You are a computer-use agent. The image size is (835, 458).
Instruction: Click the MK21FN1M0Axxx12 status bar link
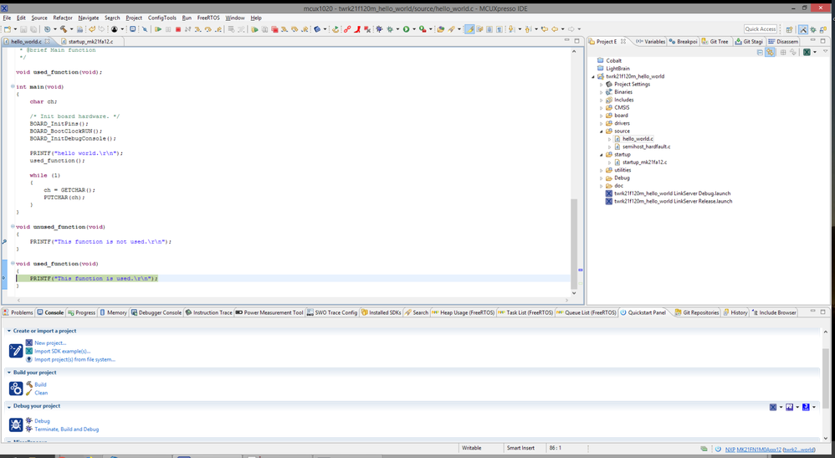759,450
